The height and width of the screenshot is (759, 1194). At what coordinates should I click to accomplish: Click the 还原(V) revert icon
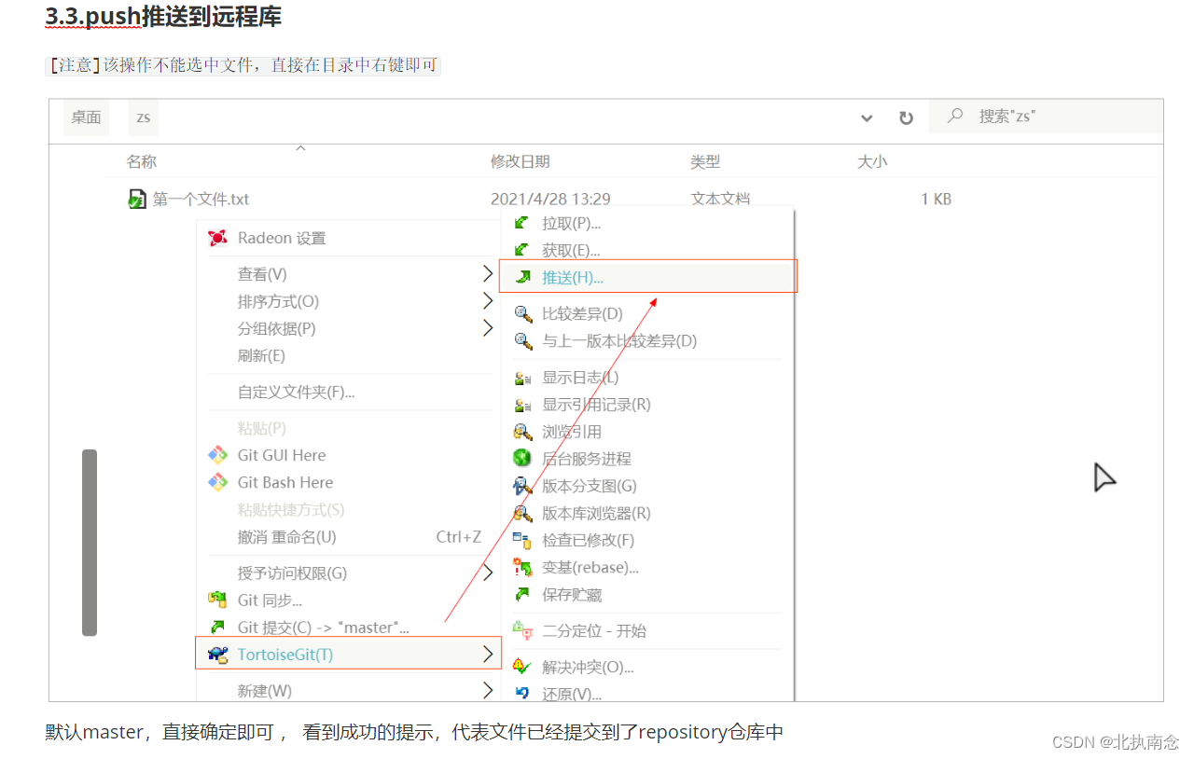[x=522, y=693]
